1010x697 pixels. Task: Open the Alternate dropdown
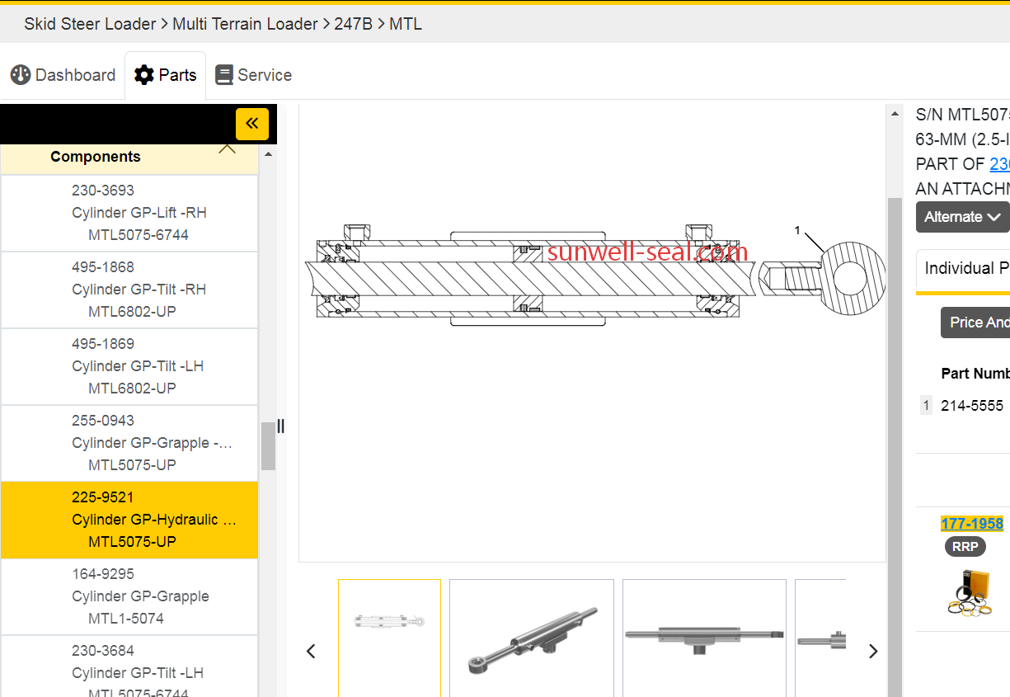(x=962, y=217)
